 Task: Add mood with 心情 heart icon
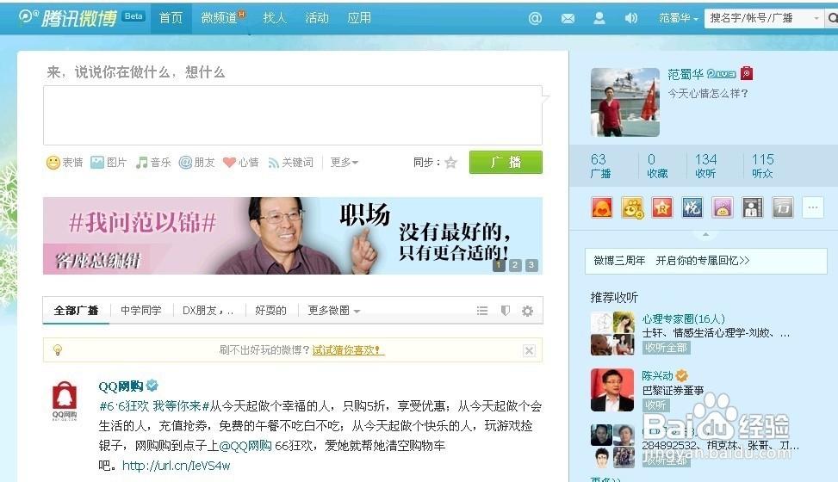[240, 163]
